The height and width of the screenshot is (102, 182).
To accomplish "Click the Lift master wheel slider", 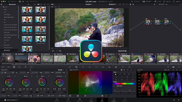I will click(9, 92).
